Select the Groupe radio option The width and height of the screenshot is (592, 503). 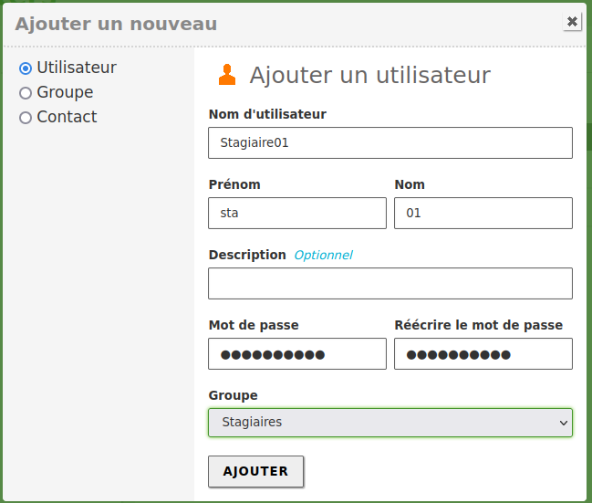click(x=26, y=93)
